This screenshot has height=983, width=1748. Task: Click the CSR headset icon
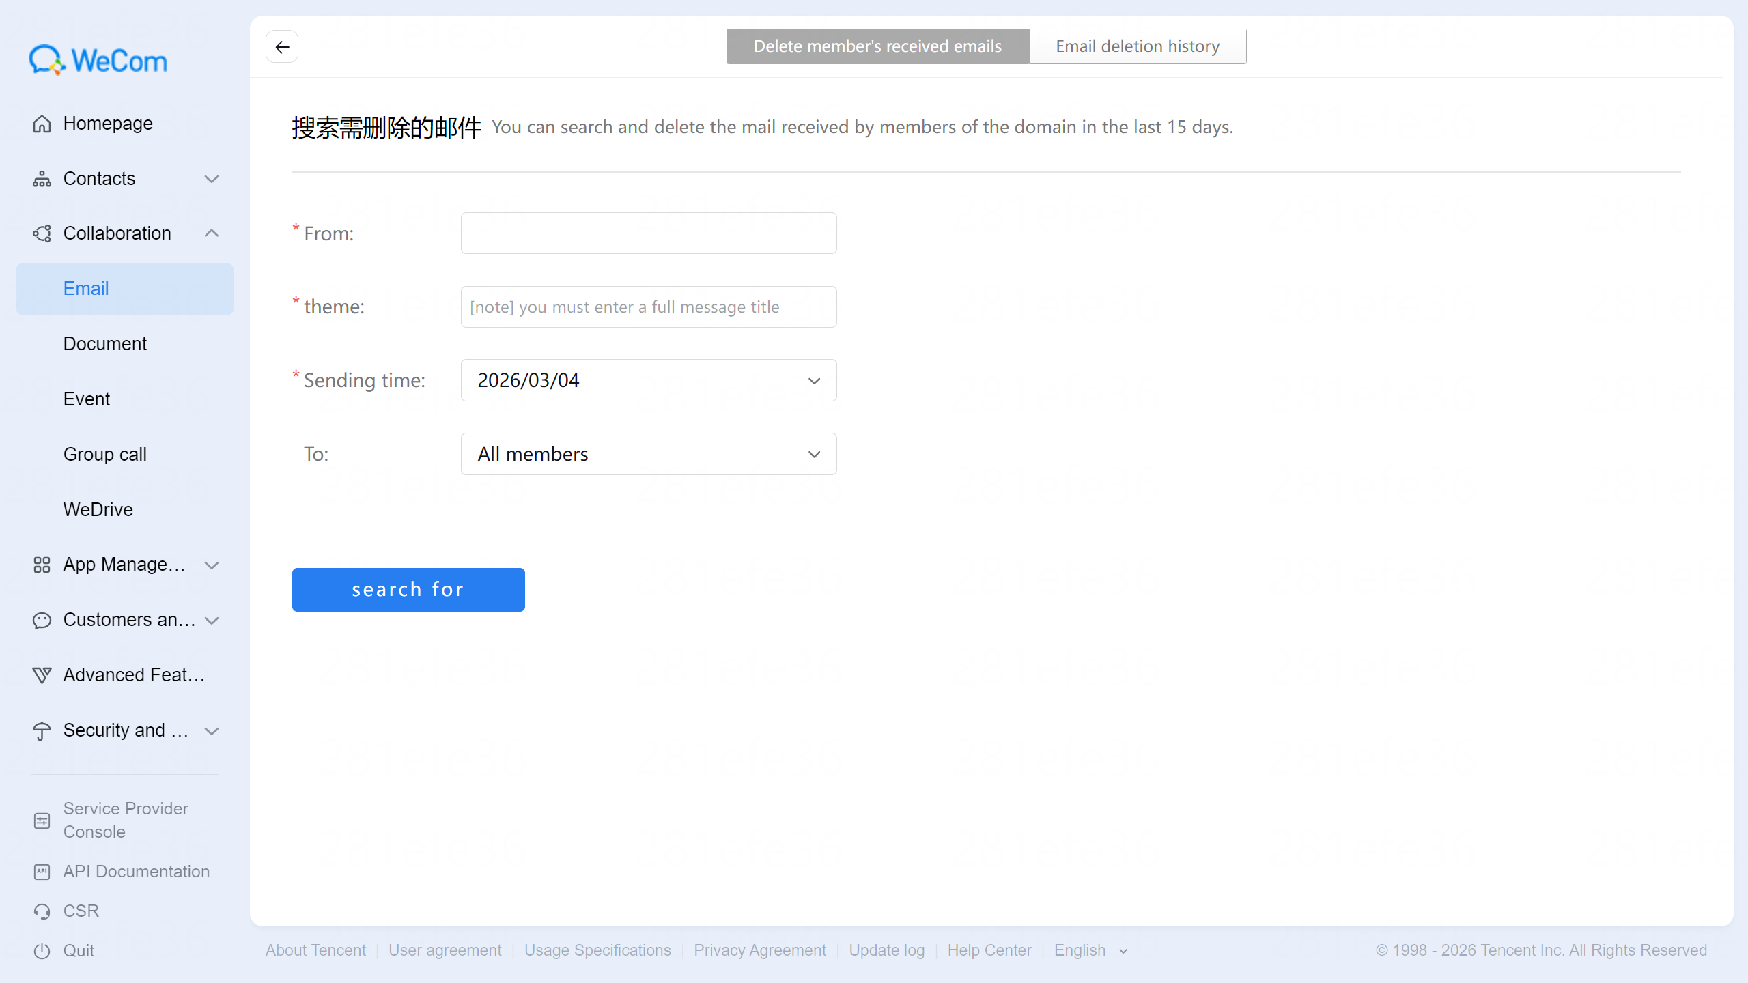(x=42, y=911)
